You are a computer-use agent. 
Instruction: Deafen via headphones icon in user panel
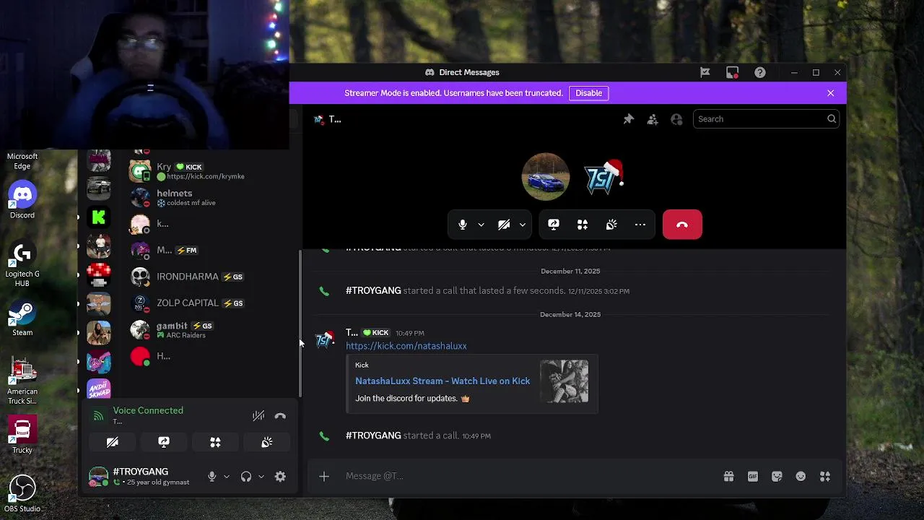click(x=246, y=477)
